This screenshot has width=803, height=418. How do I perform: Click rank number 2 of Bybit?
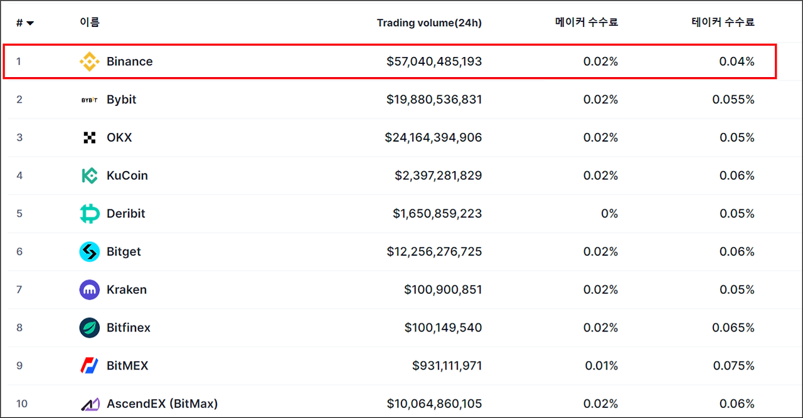19,100
